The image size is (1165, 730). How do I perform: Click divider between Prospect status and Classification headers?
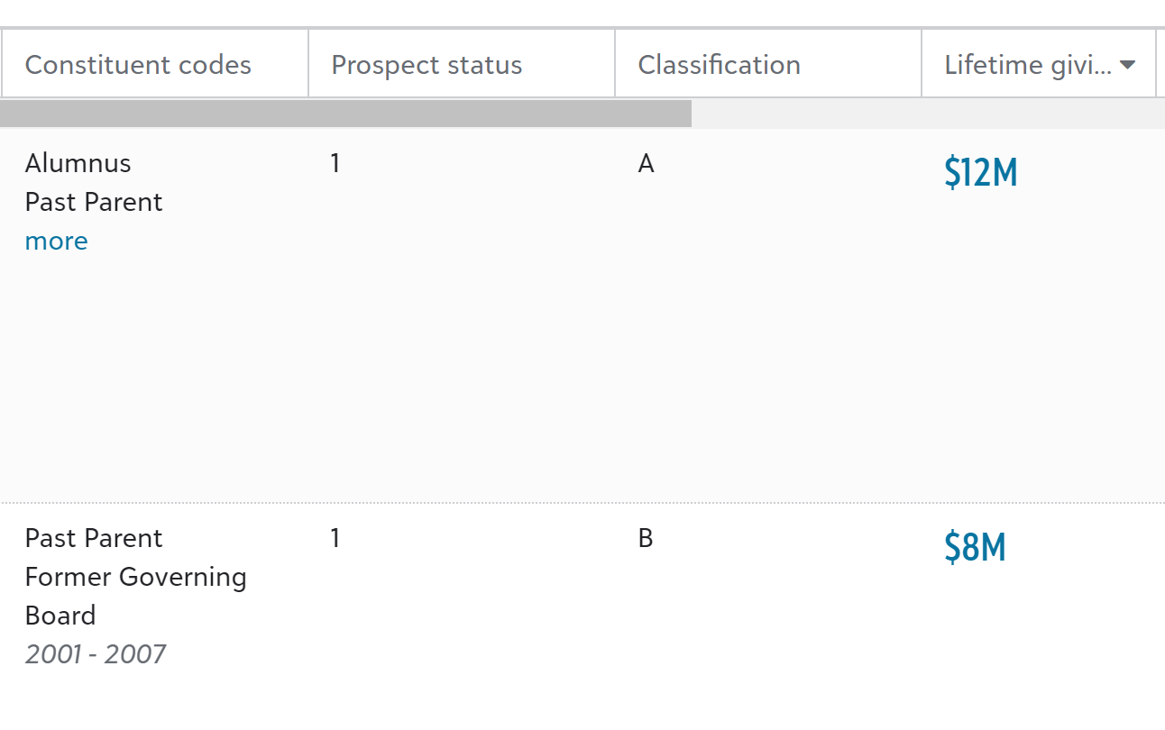[x=615, y=65]
